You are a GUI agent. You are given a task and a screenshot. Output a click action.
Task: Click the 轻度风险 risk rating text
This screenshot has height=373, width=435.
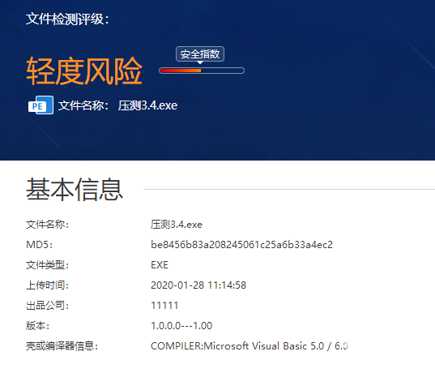84,71
